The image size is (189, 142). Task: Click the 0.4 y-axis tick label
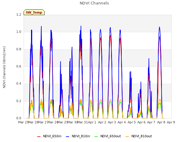pyautogui.click(x=19, y=83)
